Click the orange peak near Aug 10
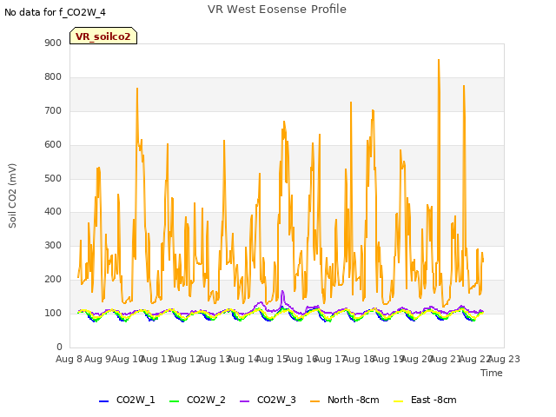 [x=137, y=89]
